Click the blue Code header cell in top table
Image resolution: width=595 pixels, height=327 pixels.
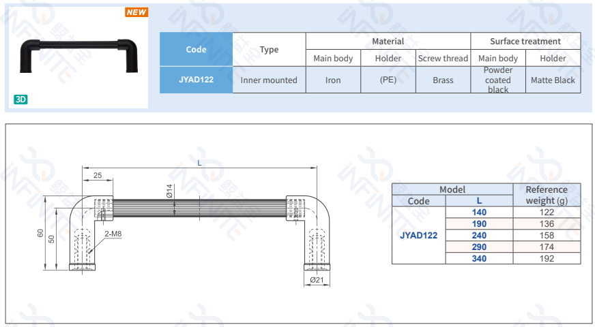tap(196, 49)
